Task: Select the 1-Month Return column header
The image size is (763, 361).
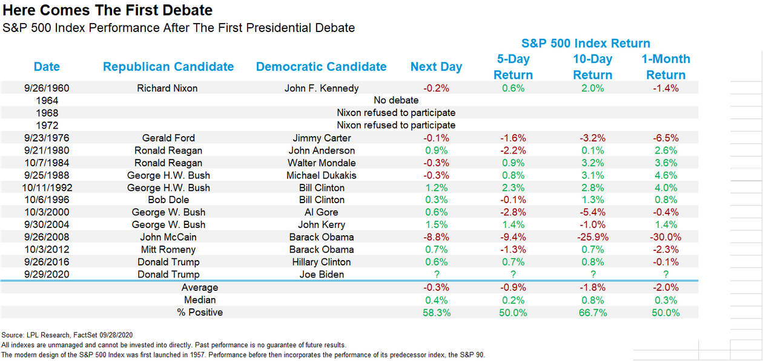Action: [x=666, y=67]
